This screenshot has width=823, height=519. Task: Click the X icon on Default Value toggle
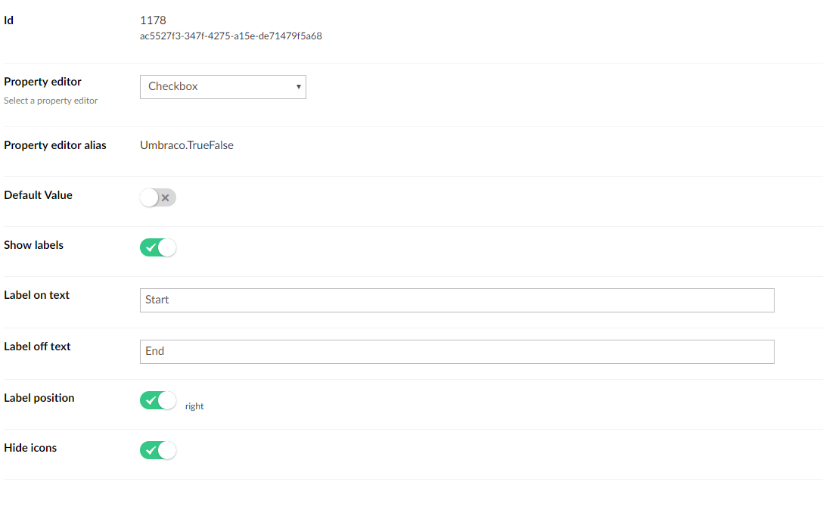165,197
